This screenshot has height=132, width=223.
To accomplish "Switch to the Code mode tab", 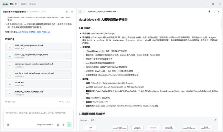I will point(5,4).
